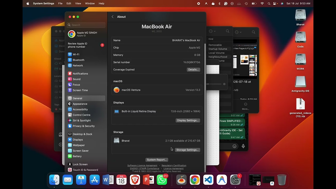This screenshot has width=336, height=189.
Task: Click Review Apple ID phone number
Action: pyautogui.click(x=86, y=45)
